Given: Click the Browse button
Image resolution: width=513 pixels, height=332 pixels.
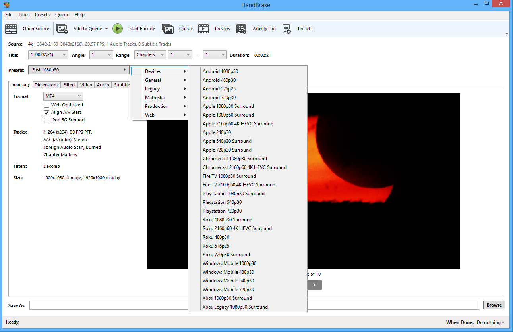Looking at the screenshot, I should coord(494,305).
